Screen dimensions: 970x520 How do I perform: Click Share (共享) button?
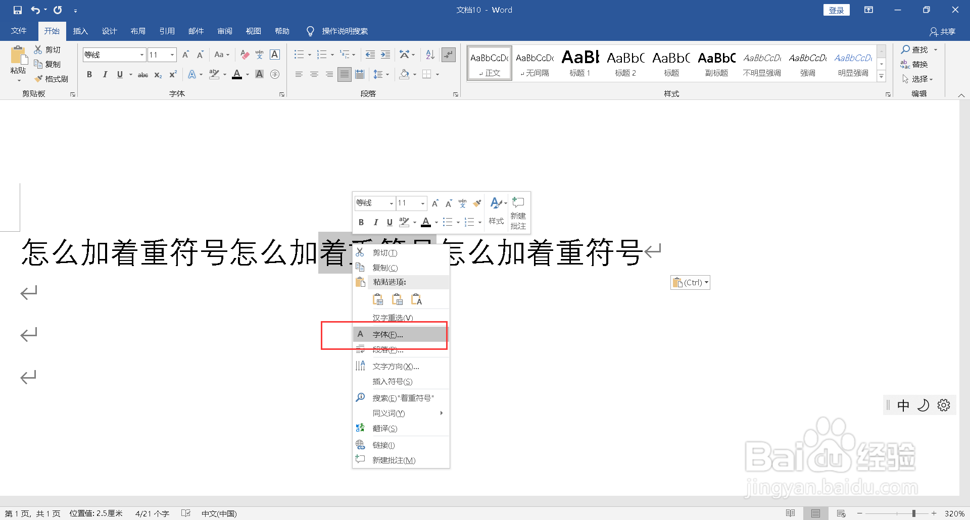[943, 31]
